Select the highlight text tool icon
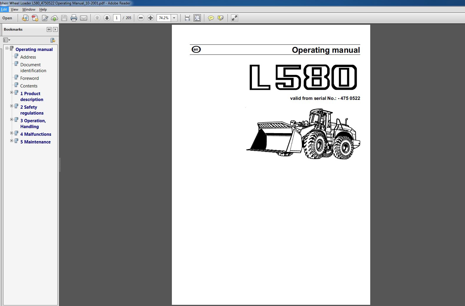The width and height of the screenshot is (465, 306). coord(221,18)
